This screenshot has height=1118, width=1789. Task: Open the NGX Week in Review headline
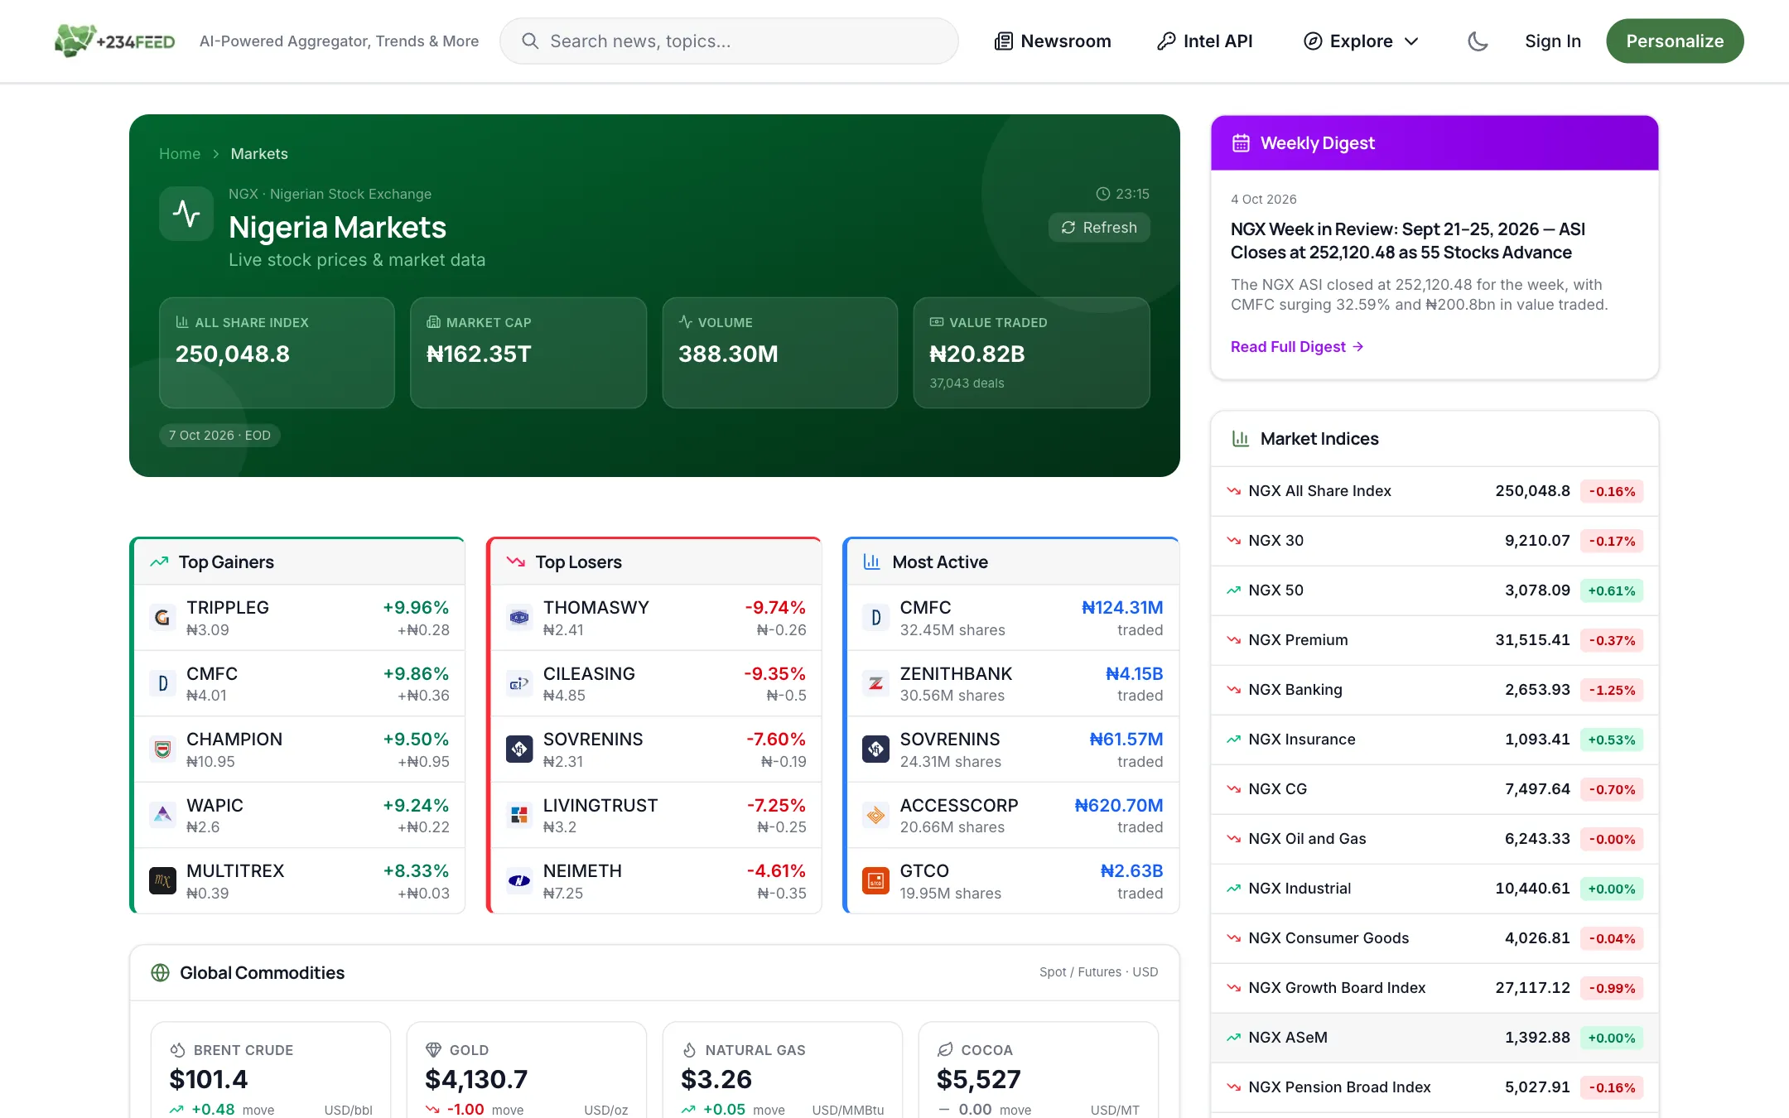click(1408, 241)
